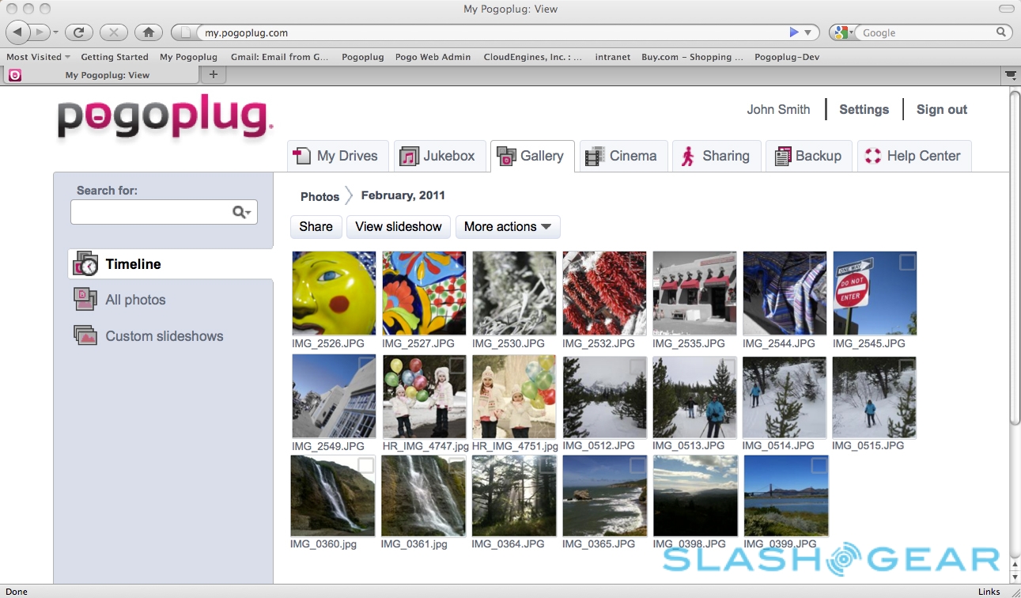The height and width of the screenshot is (598, 1021).
Task: Check the box on IMG_0399.JPG thumbnail
Action: pos(819,466)
